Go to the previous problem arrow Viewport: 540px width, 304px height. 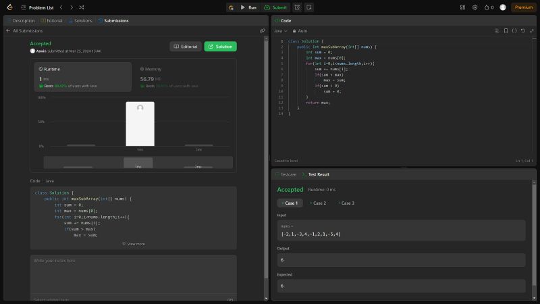(61, 7)
